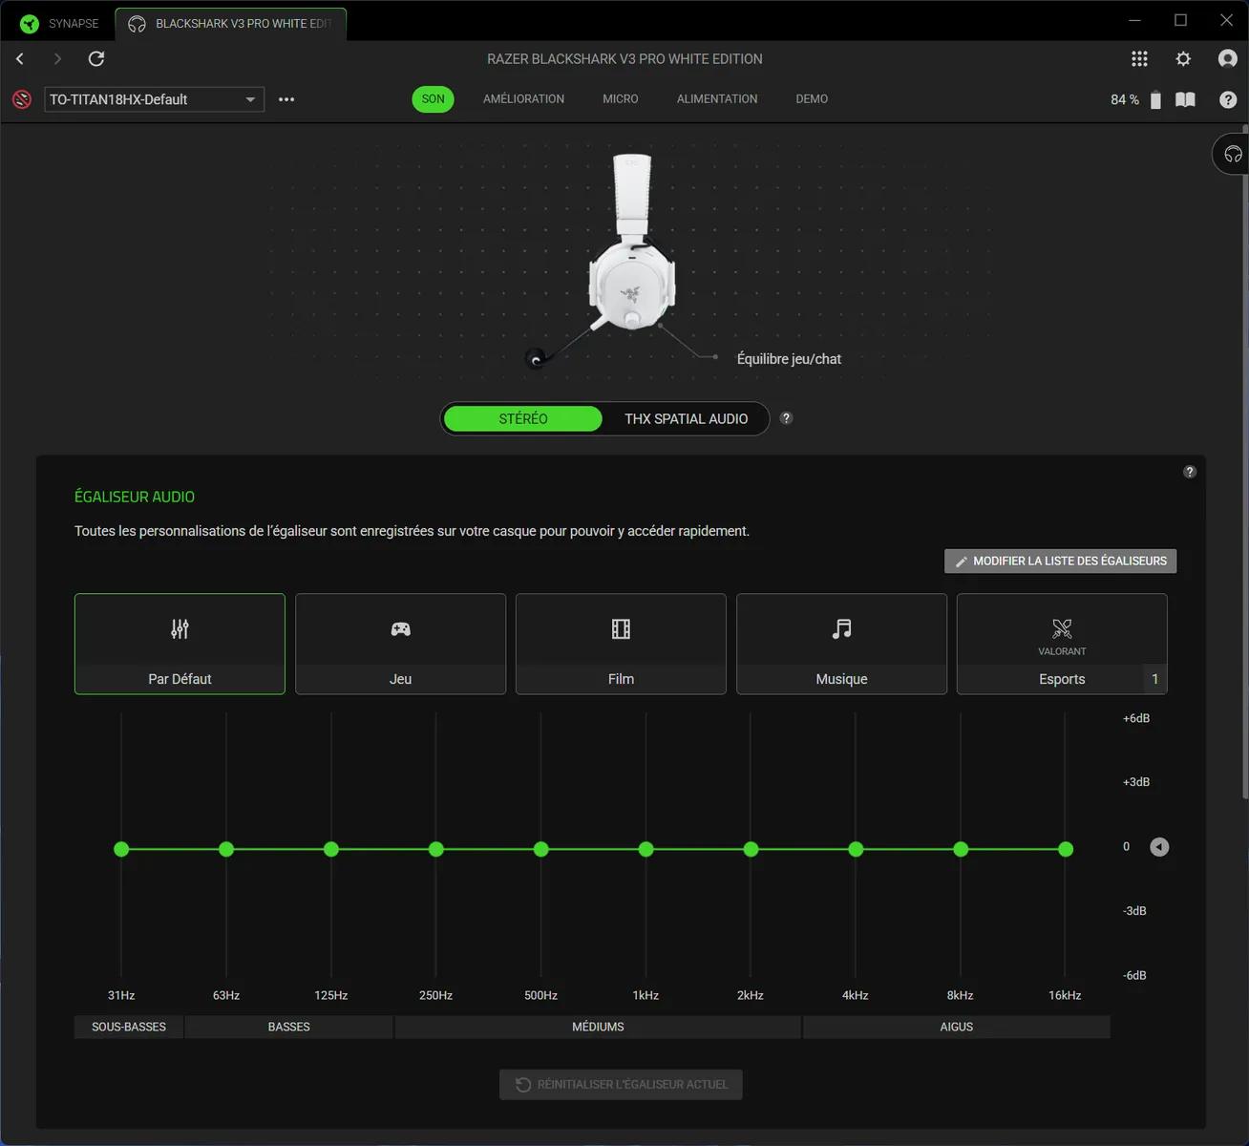Click the help icon beside THX Spatial Audio

click(786, 418)
